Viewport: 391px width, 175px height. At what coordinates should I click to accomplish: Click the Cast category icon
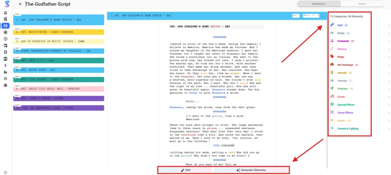tap(332, 25)
